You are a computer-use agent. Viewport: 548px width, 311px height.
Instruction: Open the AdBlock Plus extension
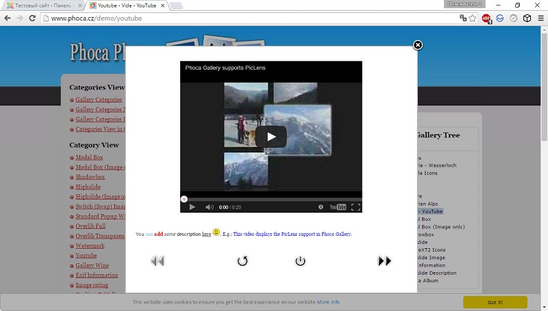pos(486,18)
